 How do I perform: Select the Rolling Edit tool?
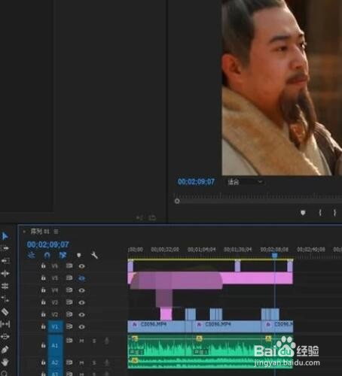(5, 286)
